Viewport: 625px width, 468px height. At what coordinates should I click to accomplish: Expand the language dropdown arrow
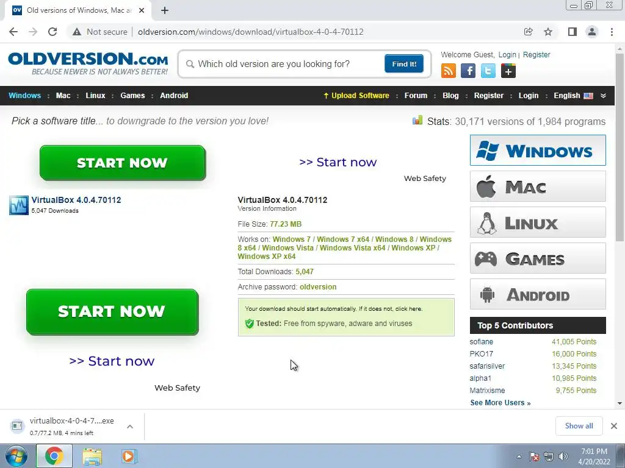pos(604,96)
